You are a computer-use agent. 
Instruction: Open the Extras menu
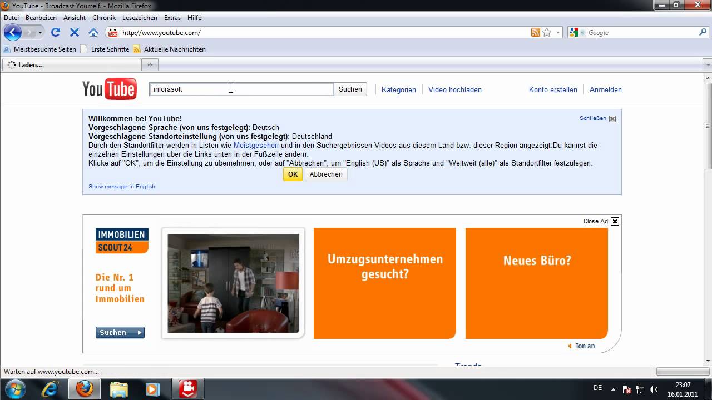point(172,18)
